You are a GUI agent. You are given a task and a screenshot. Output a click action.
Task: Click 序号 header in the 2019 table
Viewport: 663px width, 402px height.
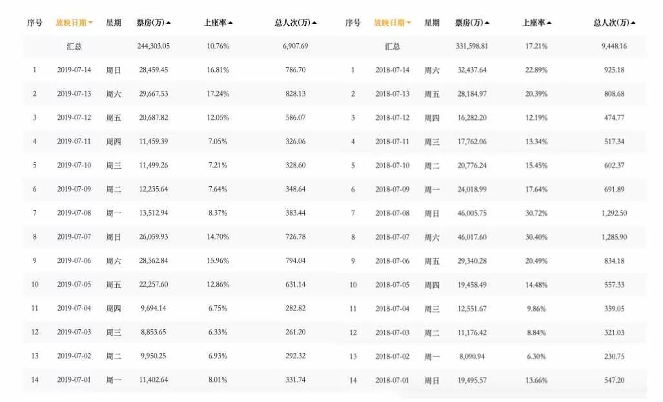point(35,23)
